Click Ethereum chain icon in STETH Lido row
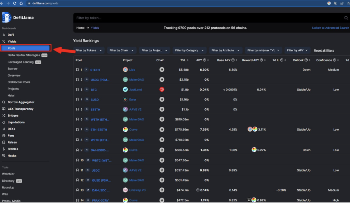Image resolution: width=350 pixels, height=203 pixels. click(x=162, y=70)
